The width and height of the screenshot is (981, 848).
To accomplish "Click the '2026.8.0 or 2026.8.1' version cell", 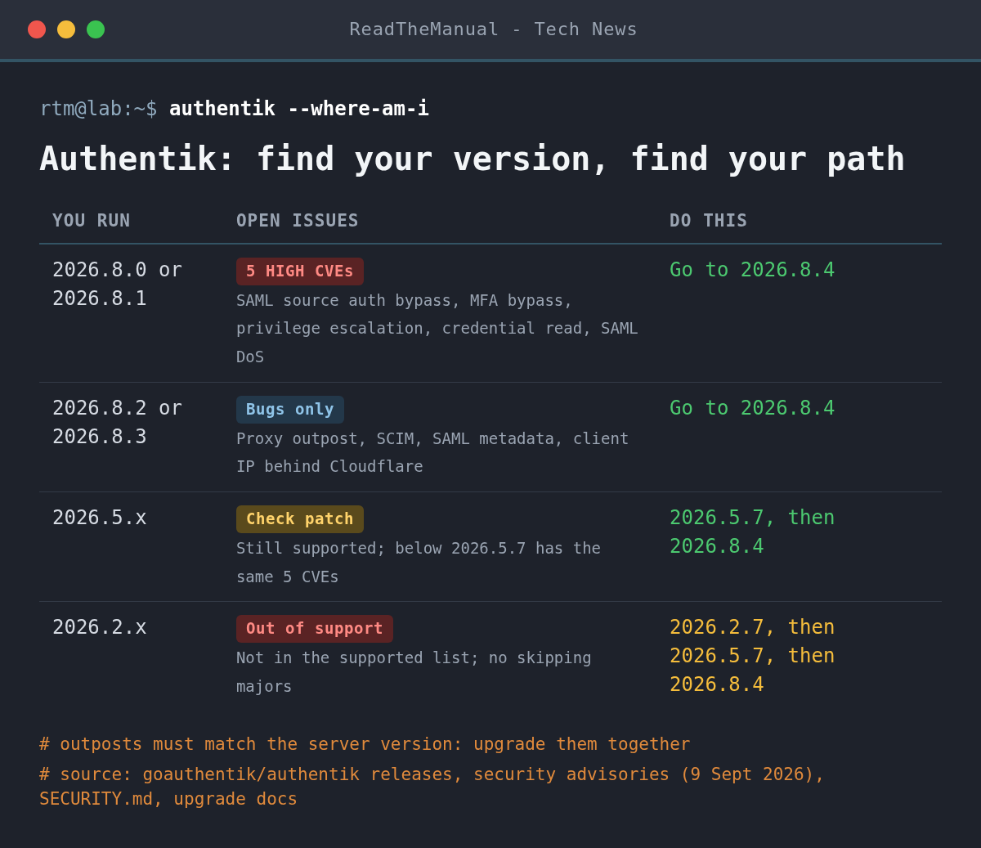I will pyautogui.click(x=118, y=284).
